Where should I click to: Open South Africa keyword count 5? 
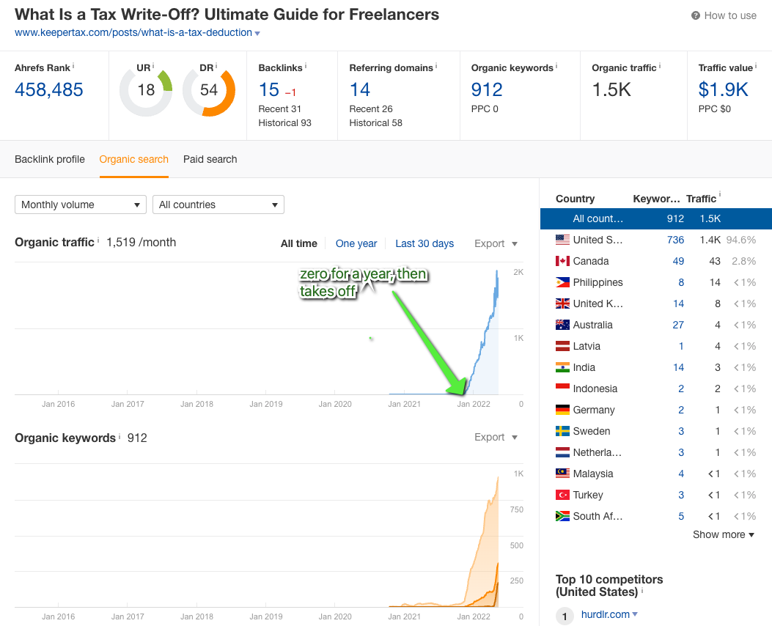coord(681,516)
